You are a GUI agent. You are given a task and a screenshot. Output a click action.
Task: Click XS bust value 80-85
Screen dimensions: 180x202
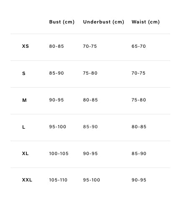coord(57,46)
